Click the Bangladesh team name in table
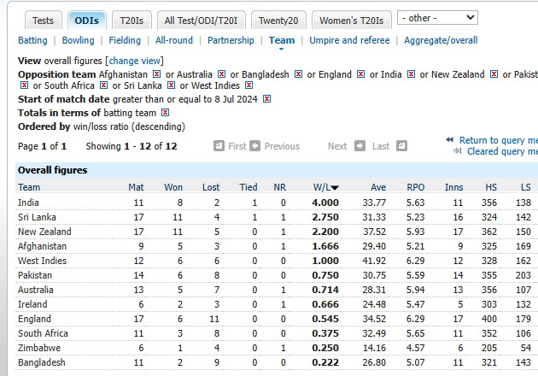The width and height of the screenshot is (538, 376). click(42, 362)
